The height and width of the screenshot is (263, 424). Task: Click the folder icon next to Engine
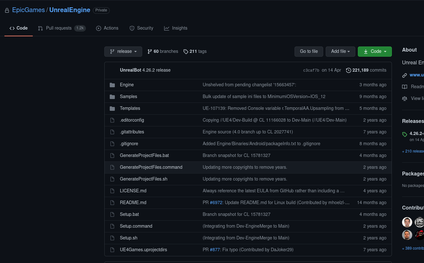click(x=112, y=85)
